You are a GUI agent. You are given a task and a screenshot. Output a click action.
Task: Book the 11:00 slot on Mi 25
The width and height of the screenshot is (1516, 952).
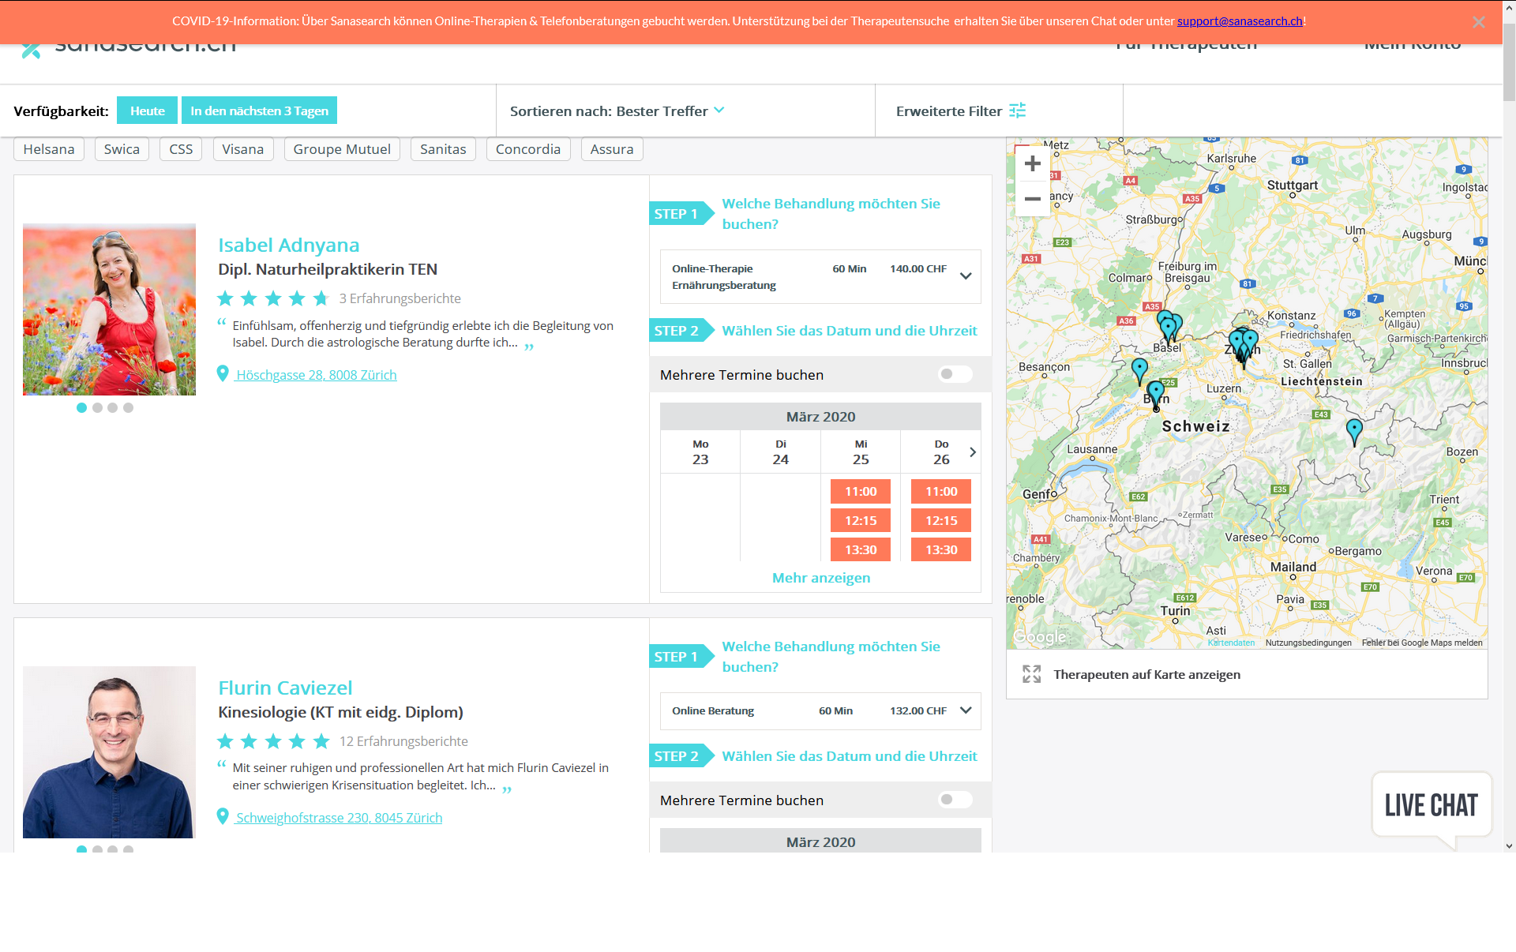pos(861,491)
